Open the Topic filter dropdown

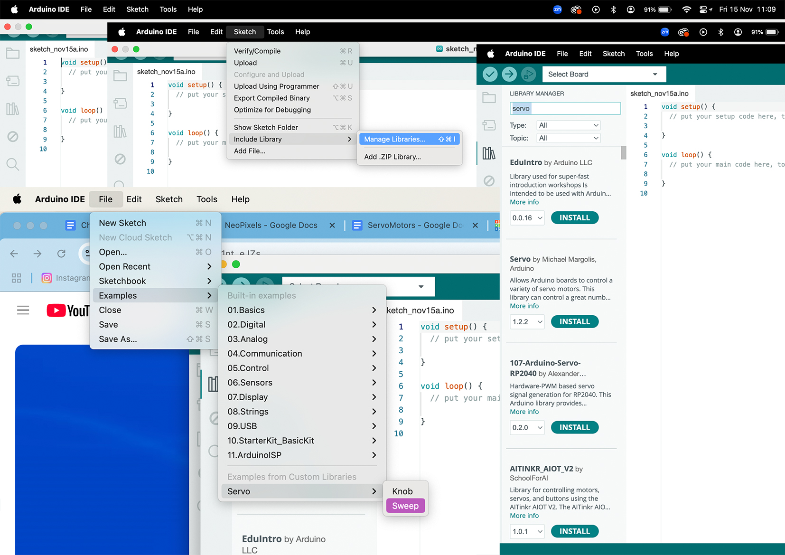coord(569,138)
